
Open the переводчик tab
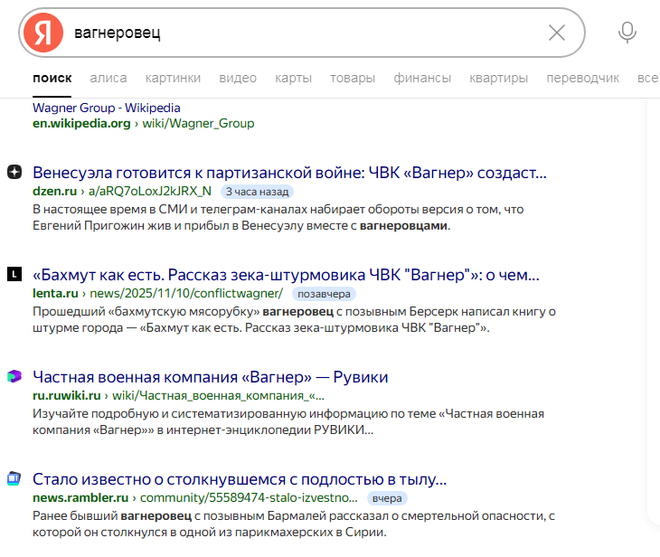point(582,79)
